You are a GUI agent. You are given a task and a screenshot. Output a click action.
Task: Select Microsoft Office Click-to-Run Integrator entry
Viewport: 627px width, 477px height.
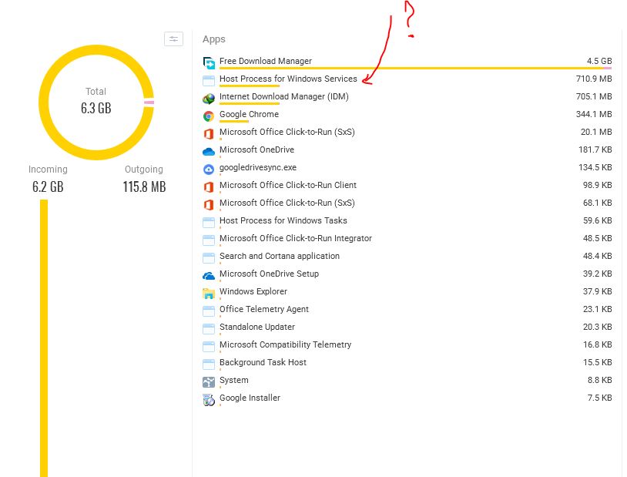coord(296,238)
